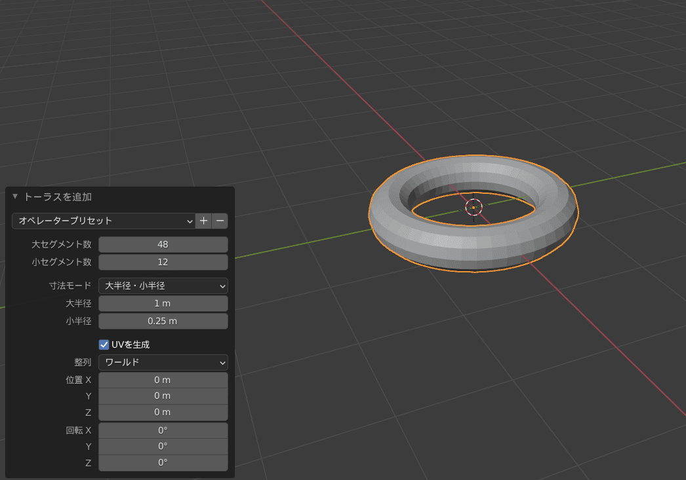The image size is (686, 480).
Task: Click the 小セグメント数 field showing 12
Action: 163,262
